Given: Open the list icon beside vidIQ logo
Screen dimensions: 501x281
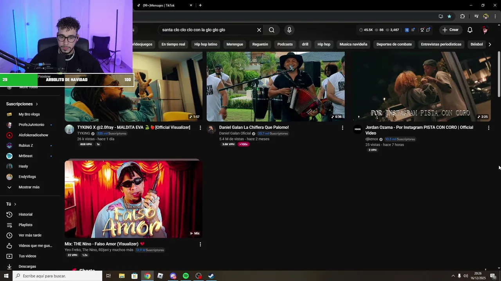Looking at the screenshot, I should pos(413,30).
